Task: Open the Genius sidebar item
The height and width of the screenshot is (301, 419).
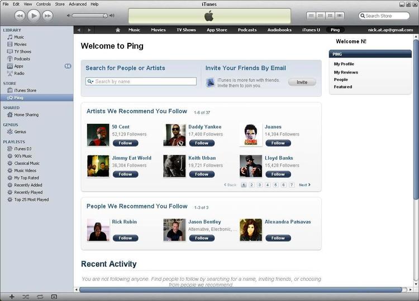Action: pos(20,132)
